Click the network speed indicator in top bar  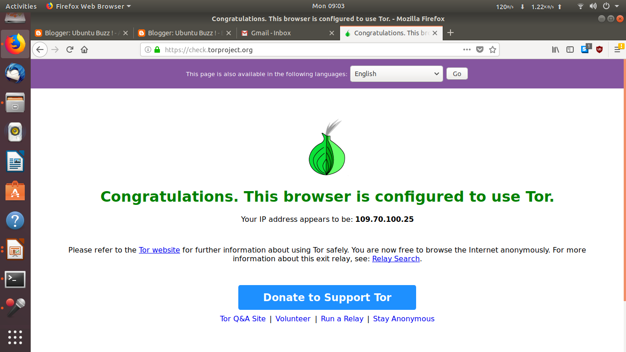pyautogui.click(x=529, y=6)
